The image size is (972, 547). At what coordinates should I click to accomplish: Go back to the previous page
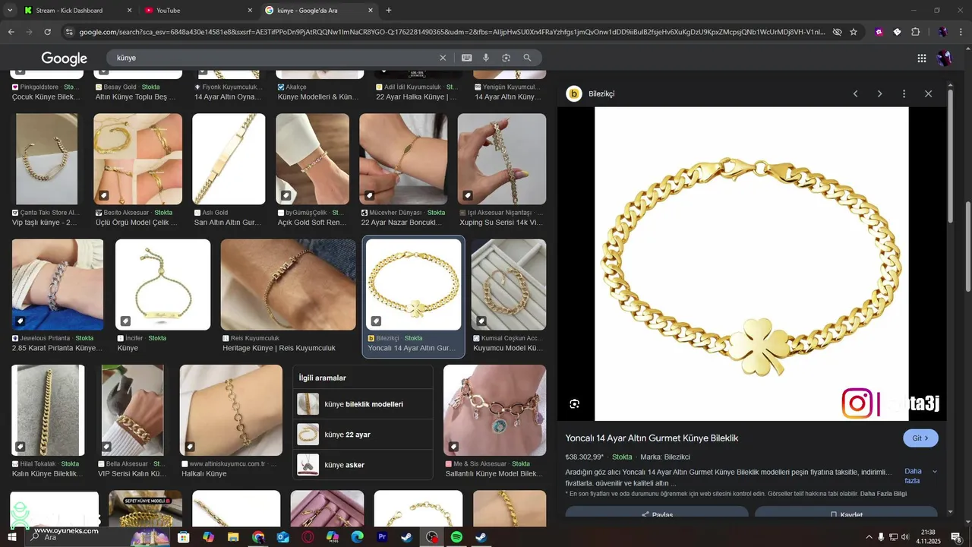(x=11, y=32)
